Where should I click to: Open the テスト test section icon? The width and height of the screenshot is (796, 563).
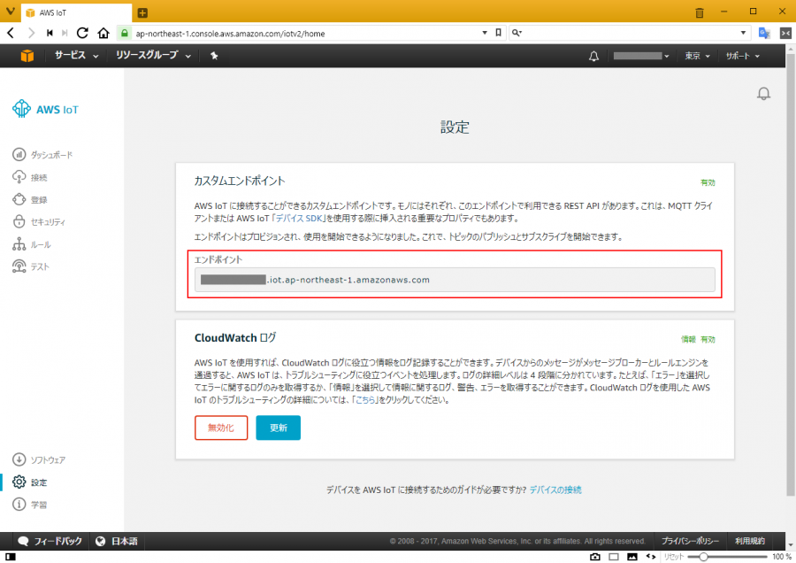click(x=19, y=266)
